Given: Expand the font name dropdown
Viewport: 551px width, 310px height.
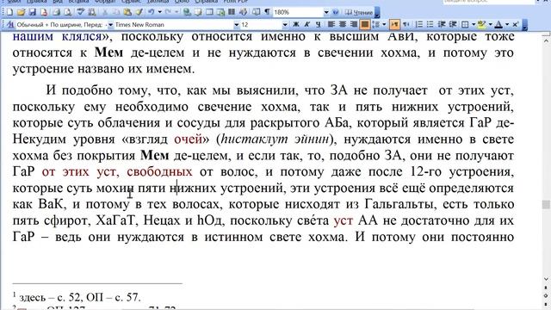Looking at the screenshot, I should point(237,25).
